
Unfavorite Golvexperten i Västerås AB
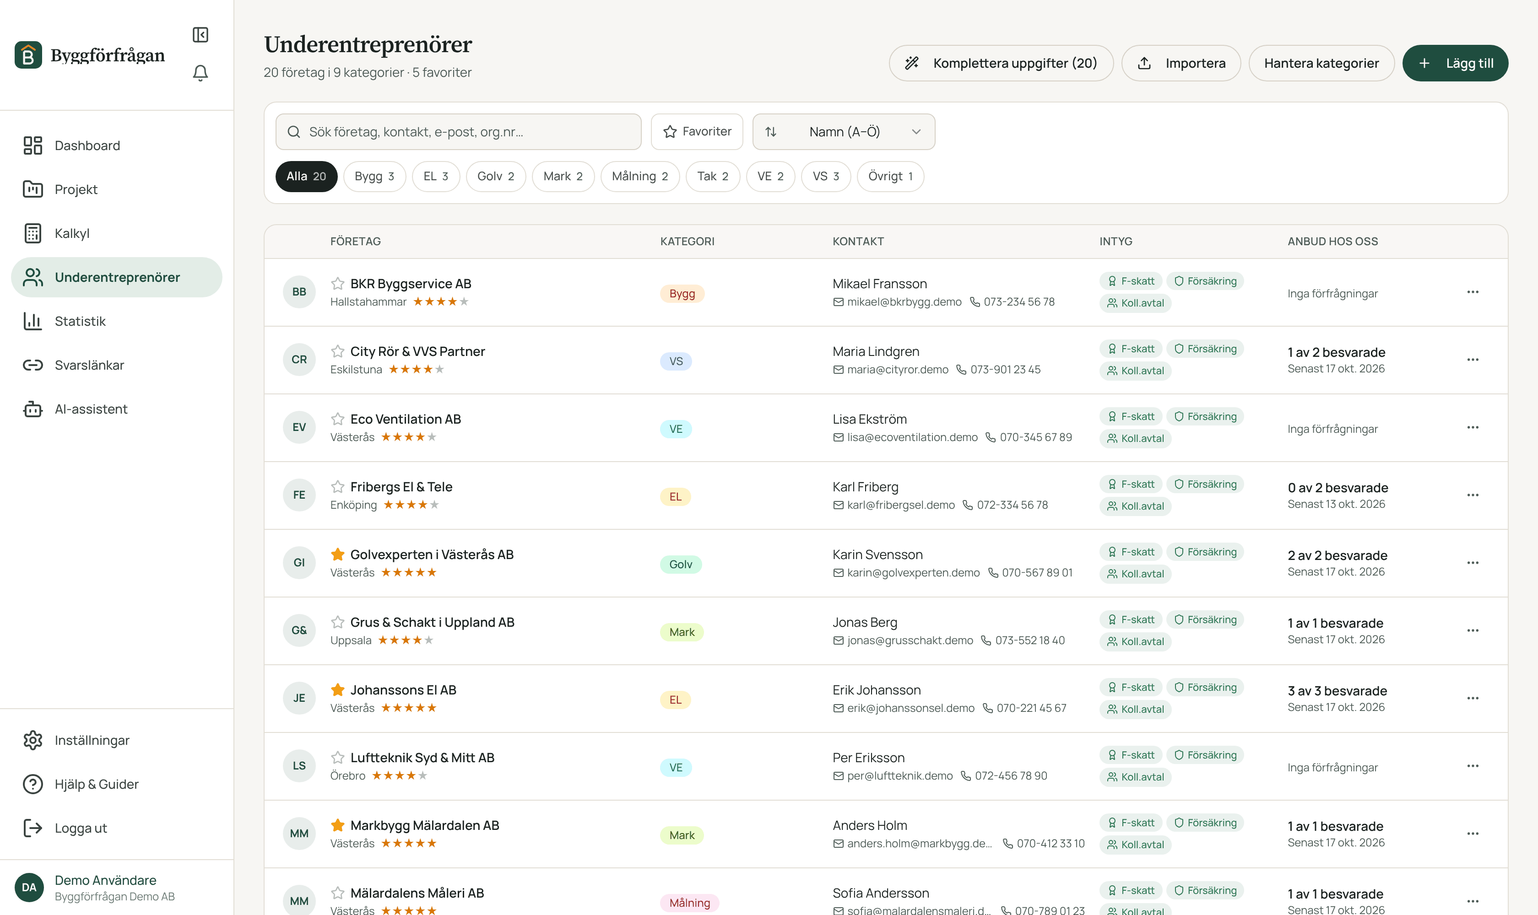(337, 554)
